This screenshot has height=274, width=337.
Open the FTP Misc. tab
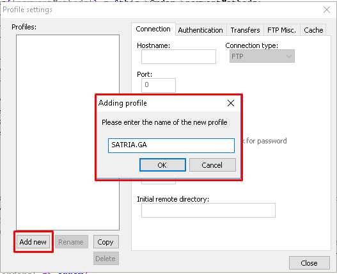282,30
